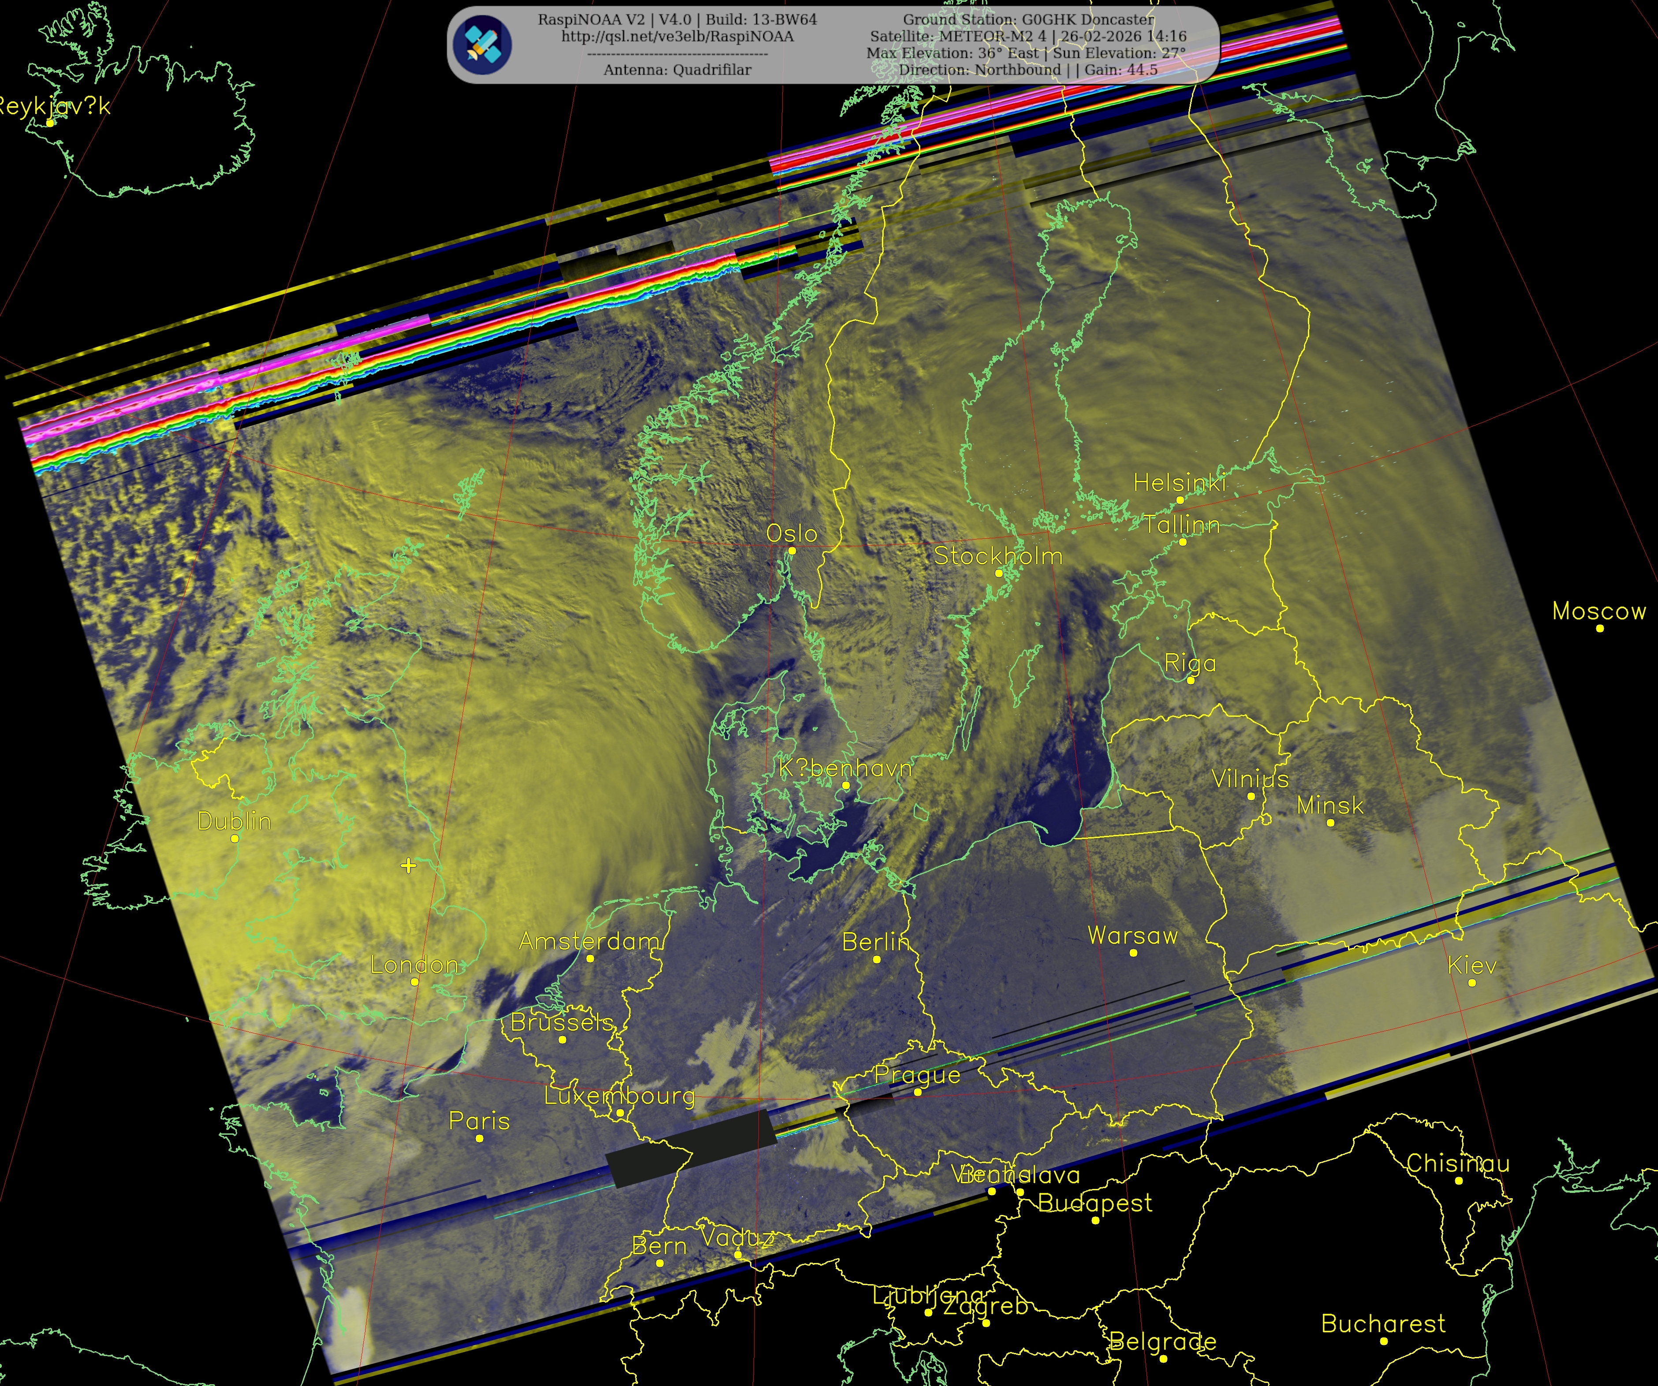Click the London city dot marker
This screenshot has height=1386, width=1658.
pyautogui.click(x=414, y=982)
